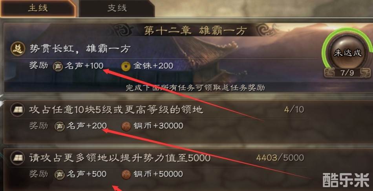This screenshot has width=373, height=191.
Task: Switch to the 主线 tab
Action: (38, 9)
